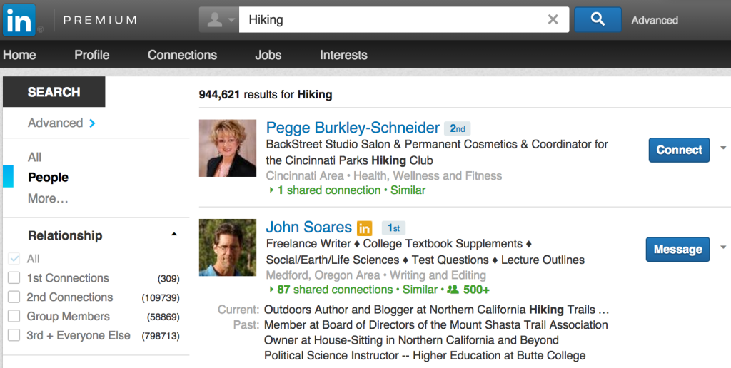Click the blue chevron next to Advanced
Viewport: 731px width, 368px height.
pos(92,123)
